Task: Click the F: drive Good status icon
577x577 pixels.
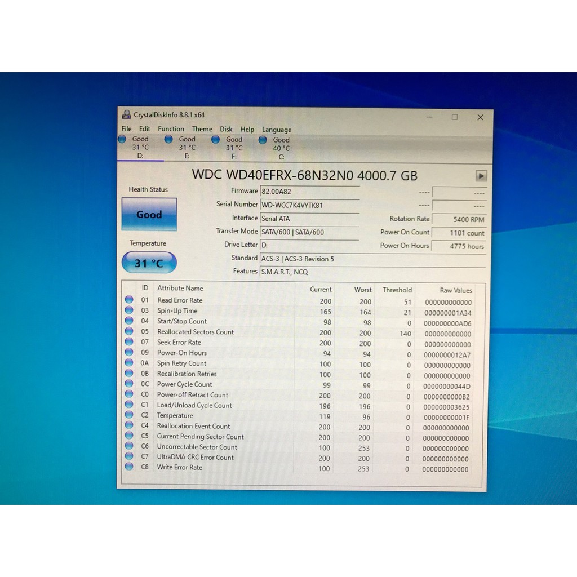Action: pyautogui.click(x=216, y=139)
